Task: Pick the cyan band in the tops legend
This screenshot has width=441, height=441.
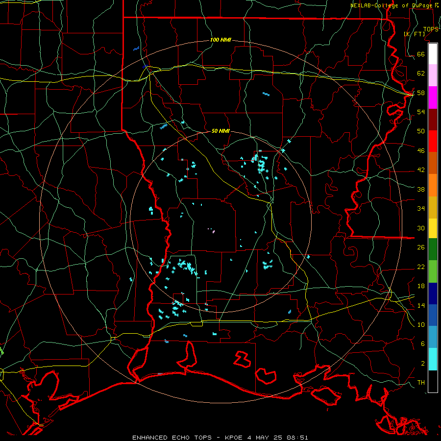Action: pyautogui.click(x=433, y=359)
